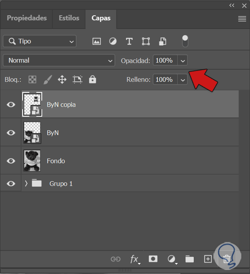
Task: Select the ByN copia layer name
Action: tap(61, 105)
